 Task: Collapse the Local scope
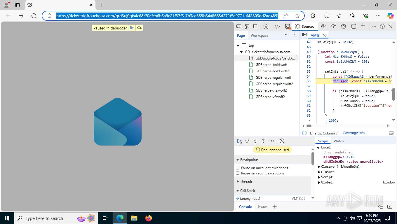[318, 148]
